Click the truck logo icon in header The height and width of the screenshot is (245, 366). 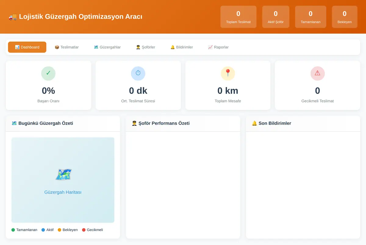pos(13,17)
